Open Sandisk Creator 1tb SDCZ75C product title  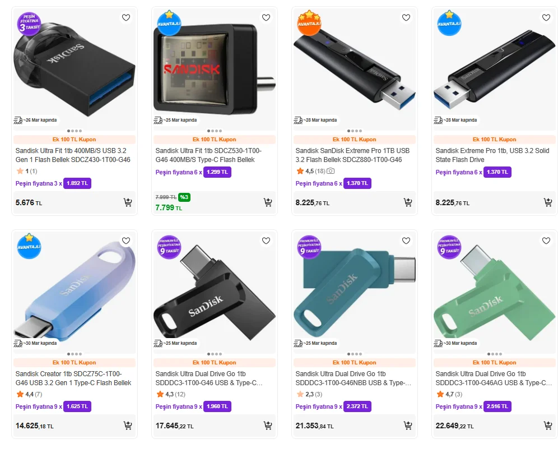pos(73,378)
